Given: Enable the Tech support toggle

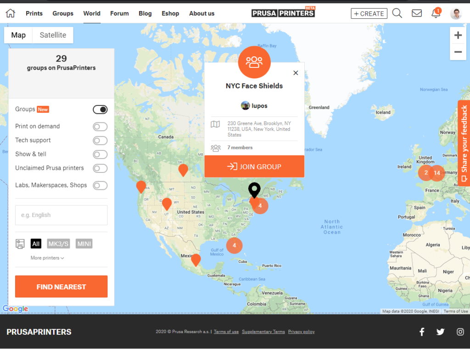Looking at the screenshot, I should (x=100, y=140).
